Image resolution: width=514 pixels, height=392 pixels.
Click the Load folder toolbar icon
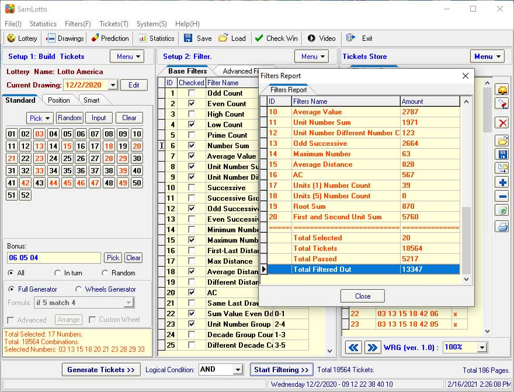pos(223,38)
